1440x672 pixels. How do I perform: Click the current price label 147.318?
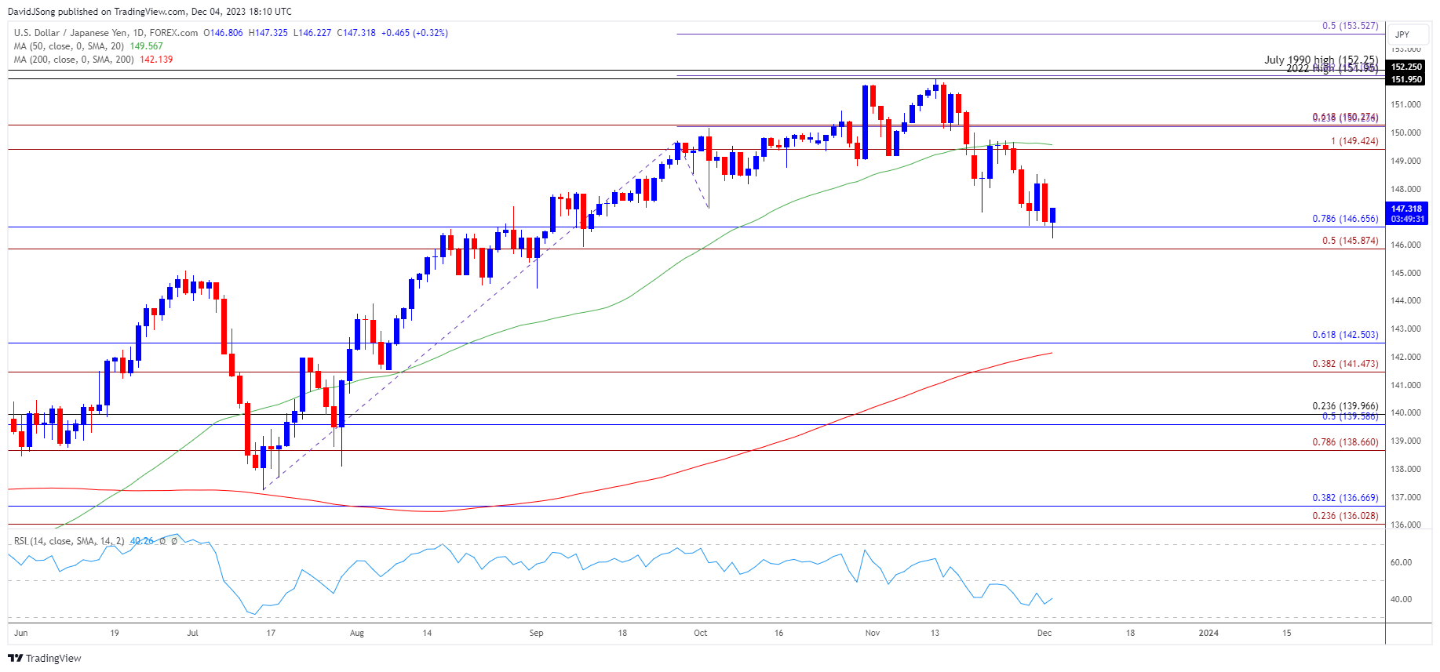point(1406,209)
